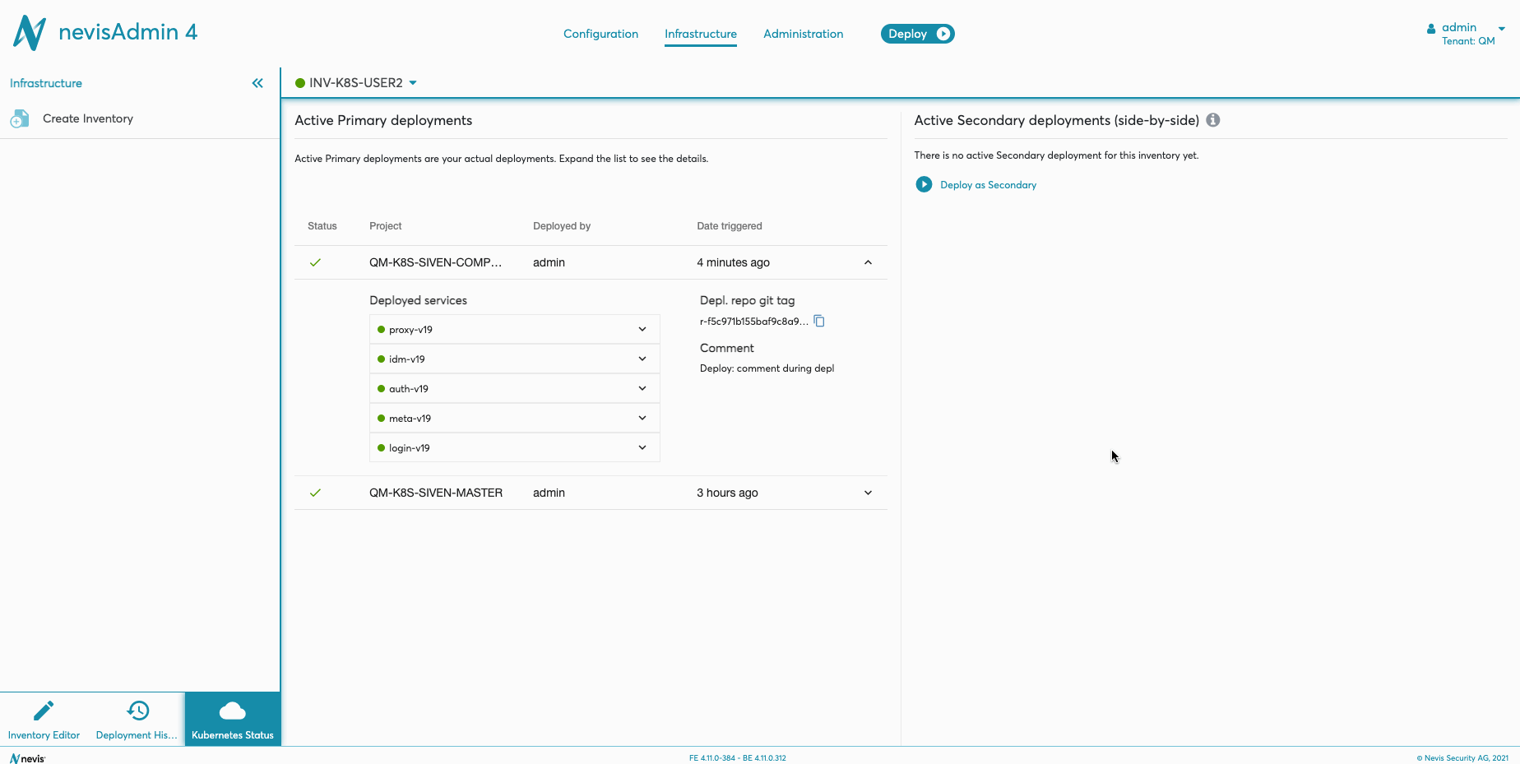Screen dimensions: 1520x764
Task: Expand the meta-v19 service row
Action: (642, 419)
